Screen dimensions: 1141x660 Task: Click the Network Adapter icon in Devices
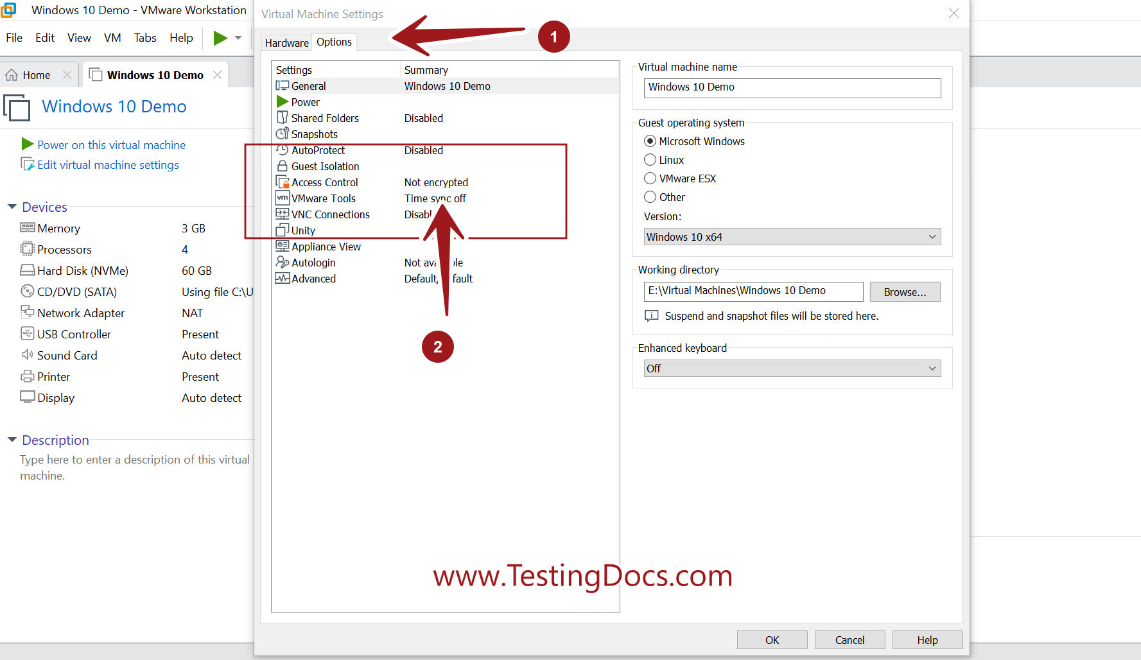coord(27,313)
